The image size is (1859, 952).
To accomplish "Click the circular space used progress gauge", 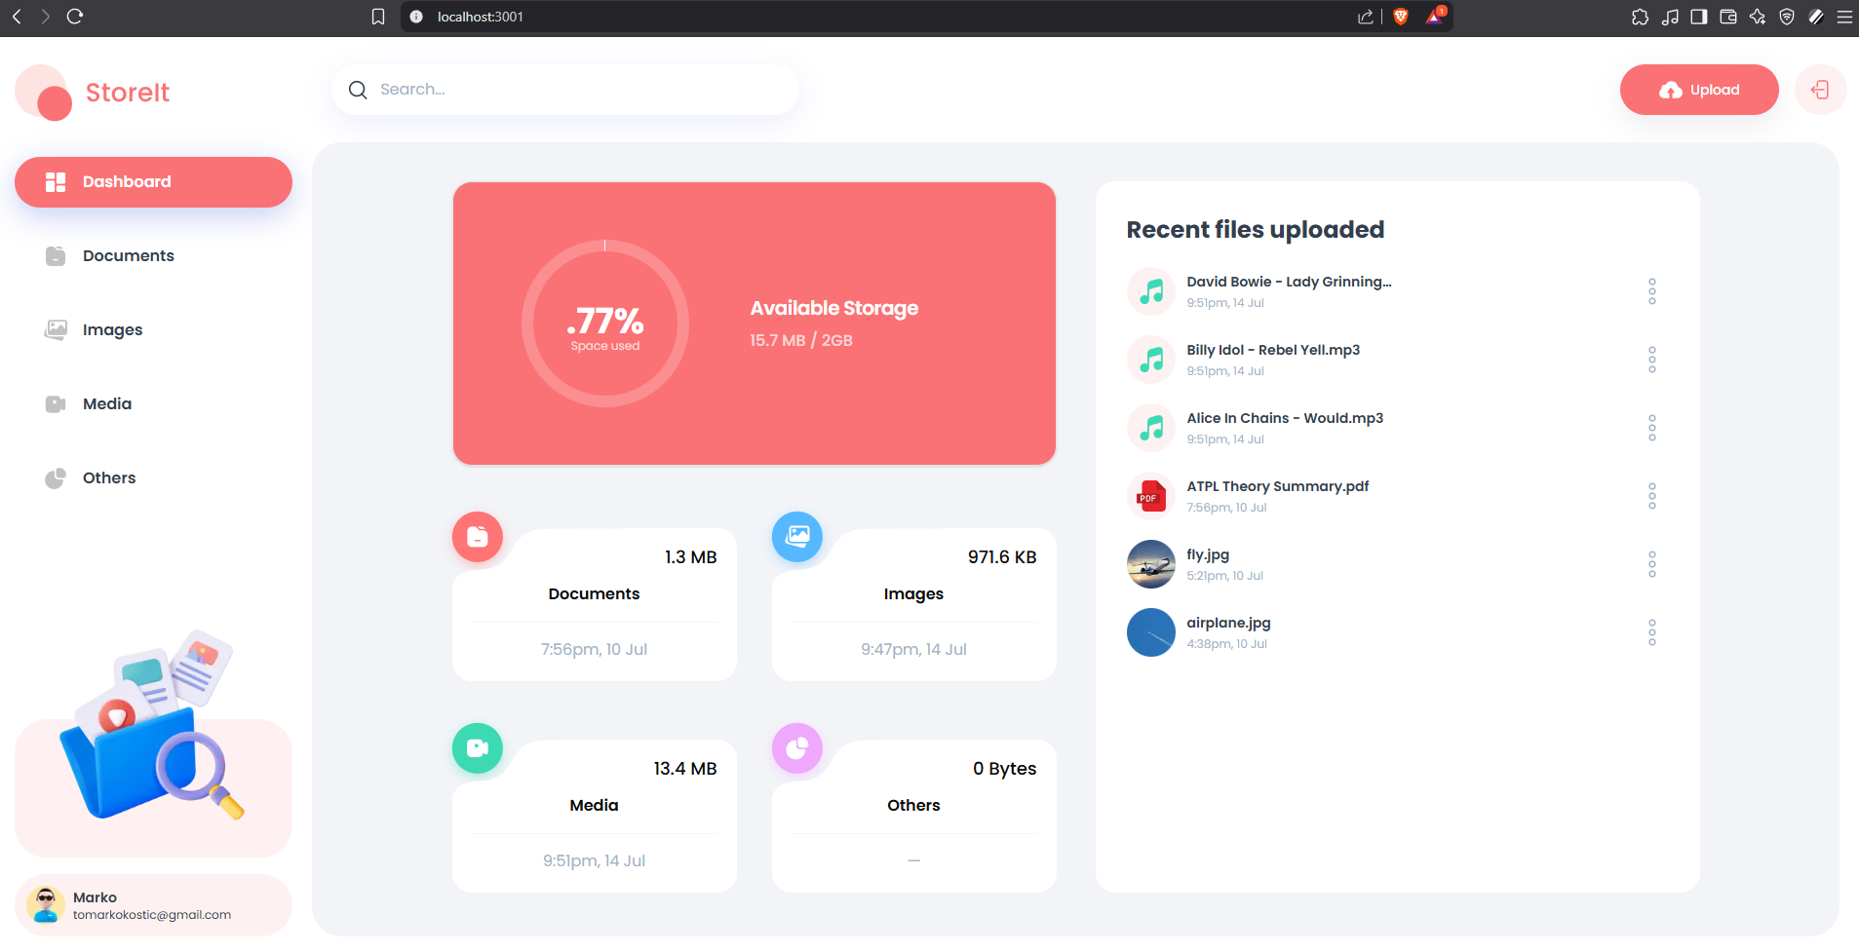I will (605, 324).
